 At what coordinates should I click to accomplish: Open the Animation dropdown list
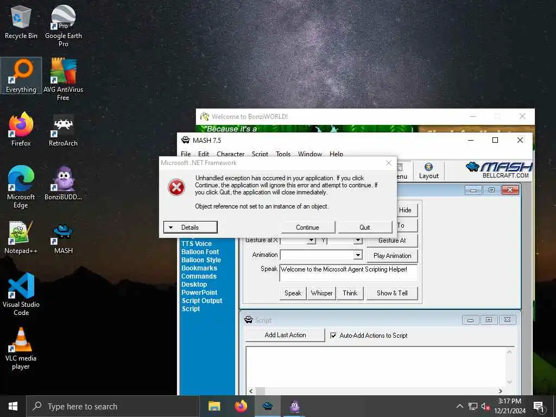pos(358,255)
